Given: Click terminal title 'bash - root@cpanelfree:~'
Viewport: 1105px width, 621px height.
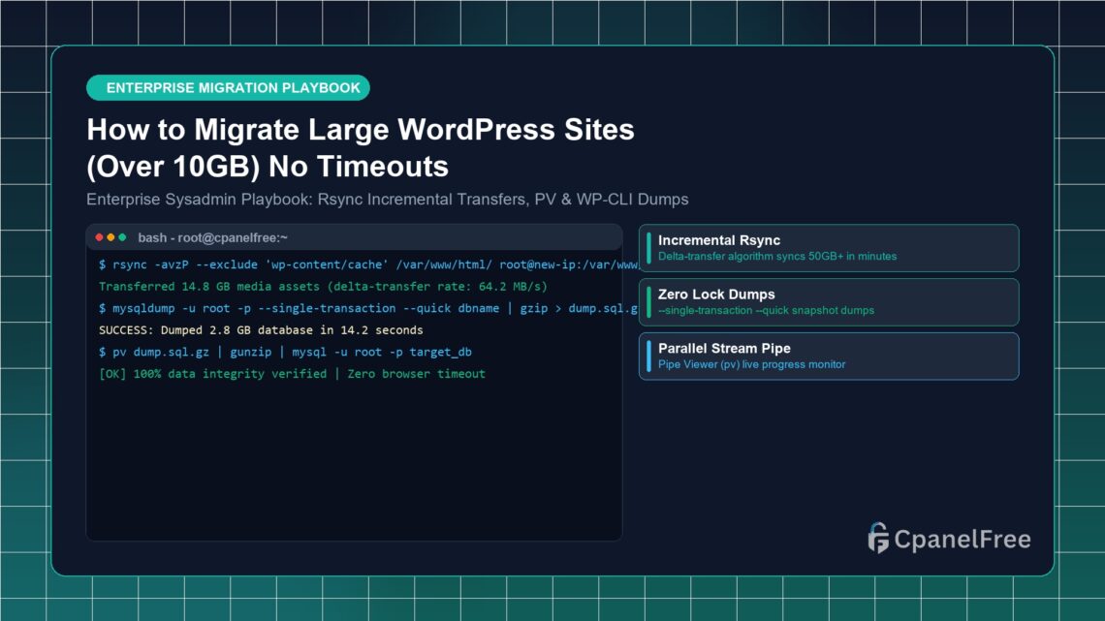Looking at the screenshot, I should [x=213, y=238].
